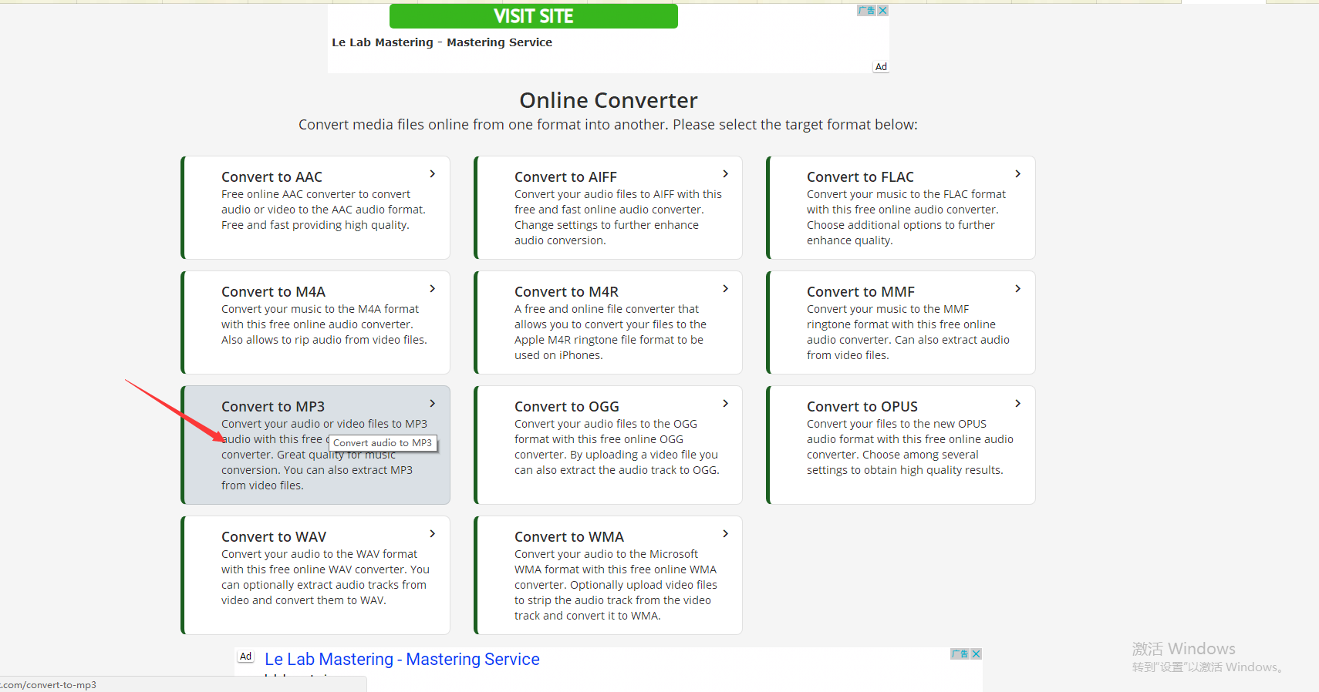1319x692 pixels.
Task: Open the Convert to FLAC link
Action: click(x=860, y=177)
